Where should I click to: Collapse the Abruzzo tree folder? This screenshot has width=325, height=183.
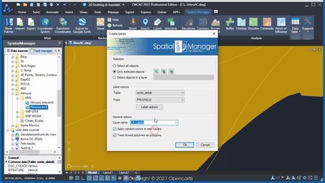tap(13, 94)
